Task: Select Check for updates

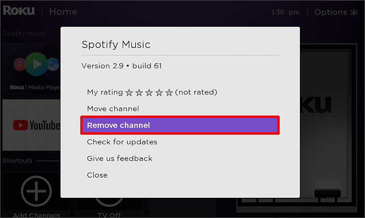Action: [122, 142]
